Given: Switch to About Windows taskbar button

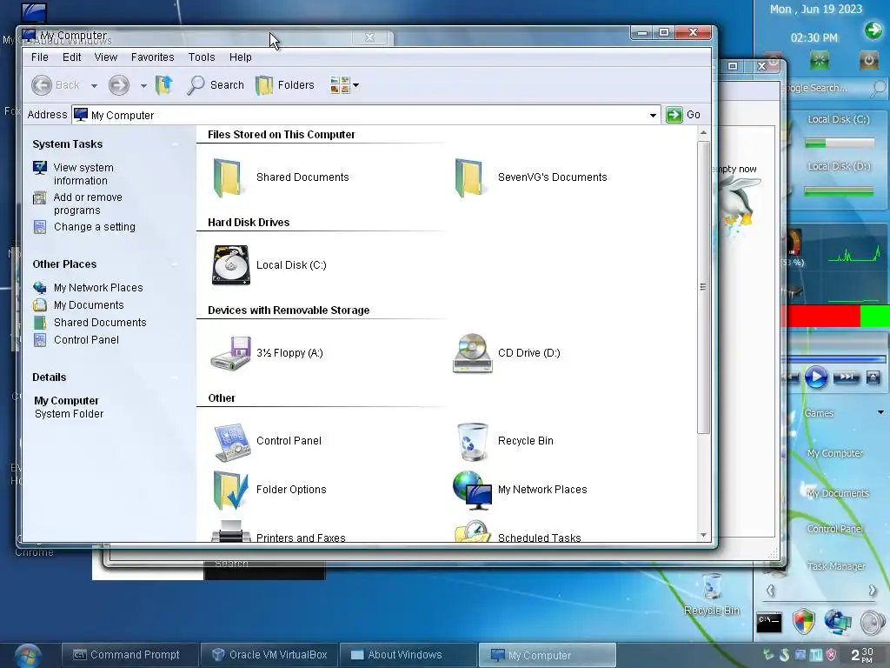Looking at the screenshot, I should [x=408, y=655].
